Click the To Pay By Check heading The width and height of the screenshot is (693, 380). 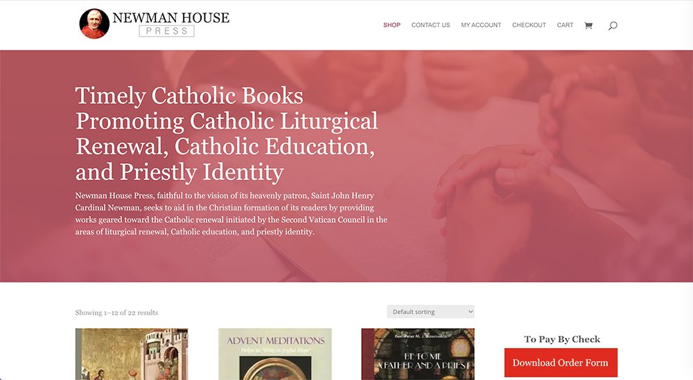coord(562,339)
